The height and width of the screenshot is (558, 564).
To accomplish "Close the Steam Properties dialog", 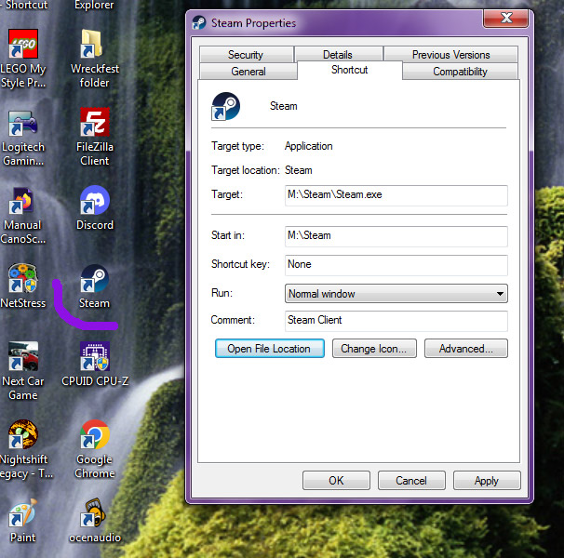I will point(506,18).
